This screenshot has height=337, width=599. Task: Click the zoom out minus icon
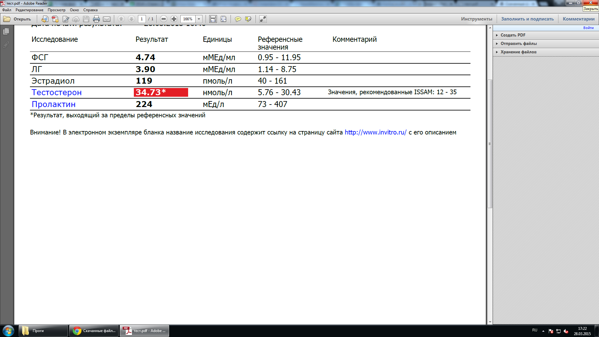(163, 19)
